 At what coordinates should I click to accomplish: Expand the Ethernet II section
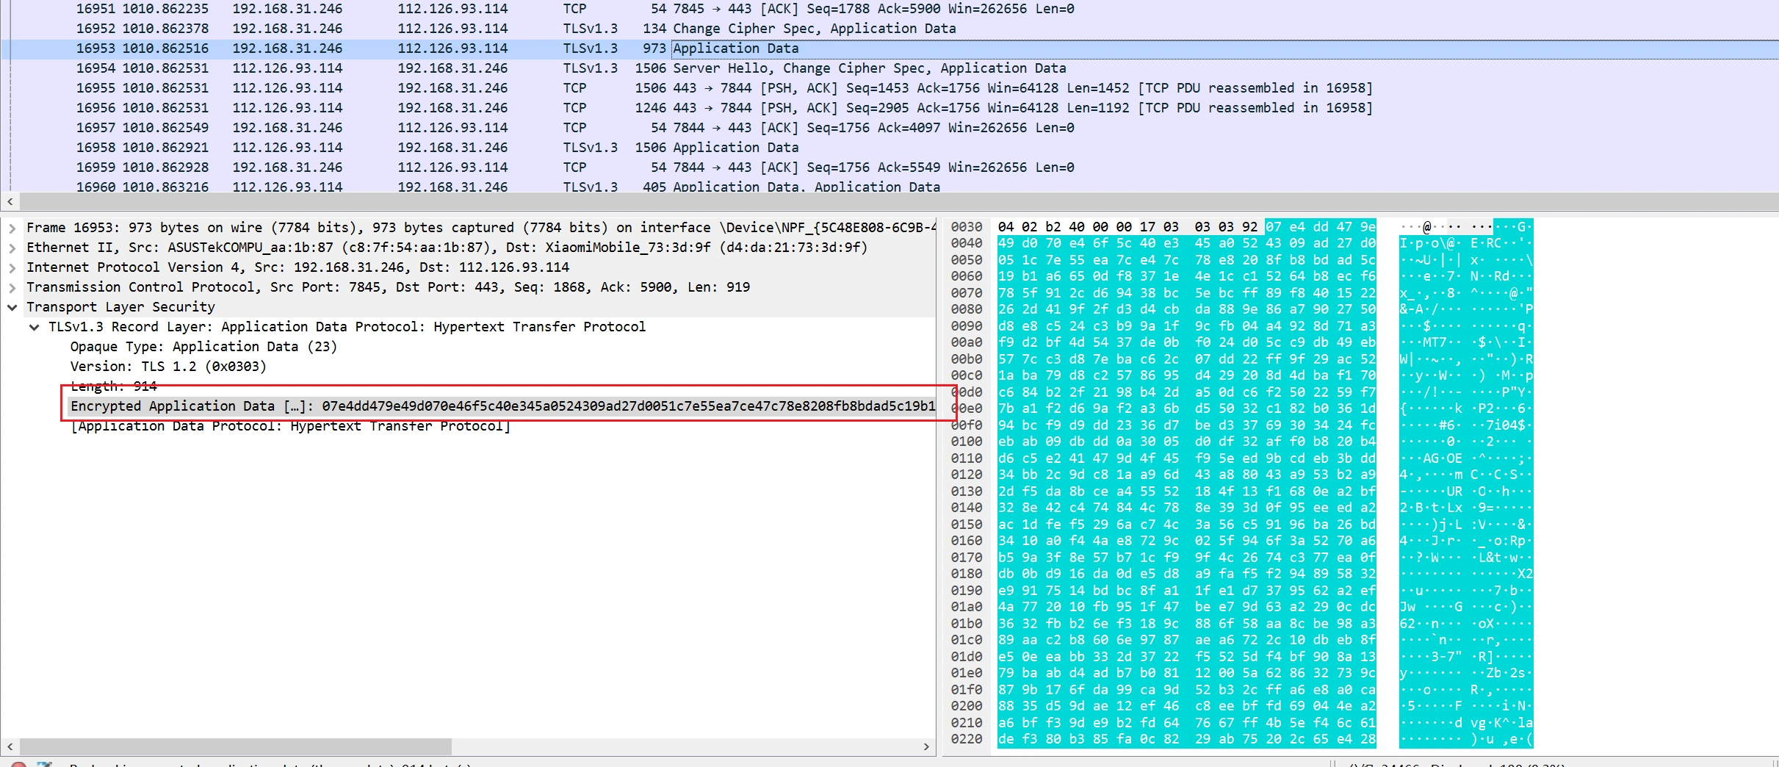click(12, 248)
